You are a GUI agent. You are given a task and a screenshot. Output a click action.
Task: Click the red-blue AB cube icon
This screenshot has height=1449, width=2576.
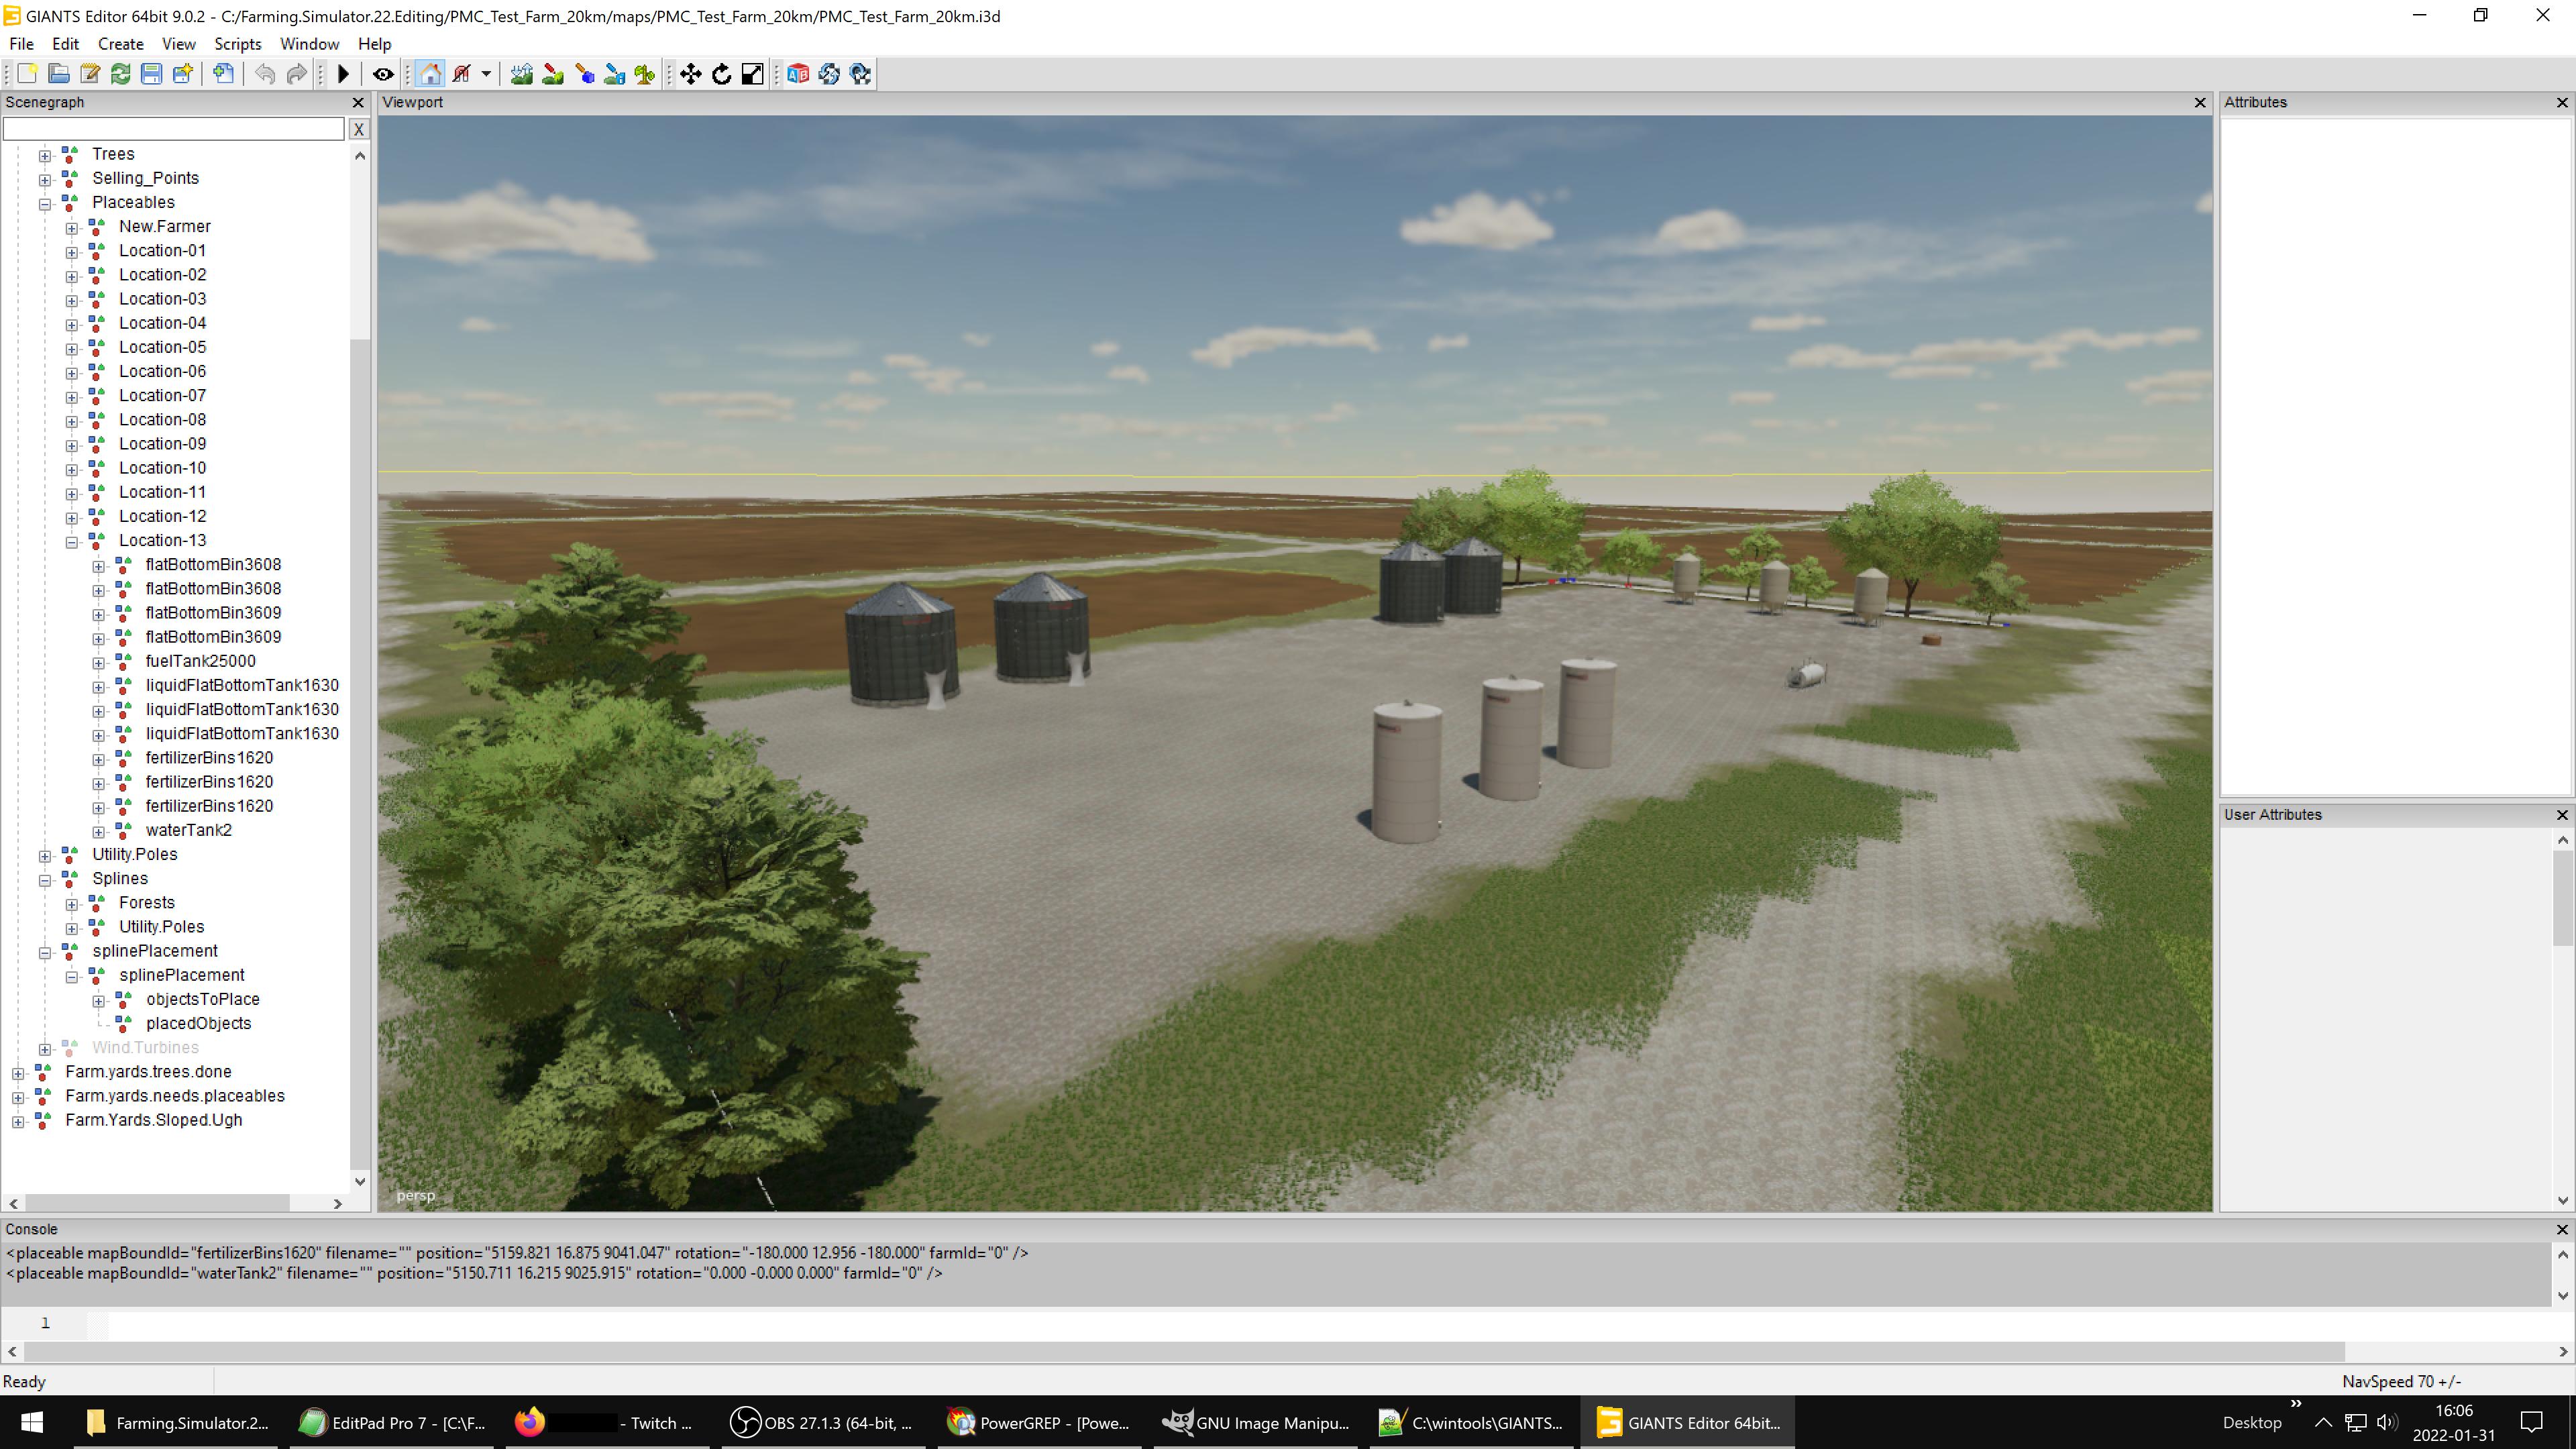[798, 74]
